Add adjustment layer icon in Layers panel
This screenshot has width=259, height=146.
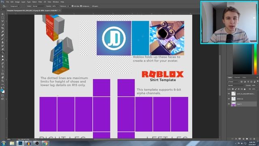click(243, 139)
